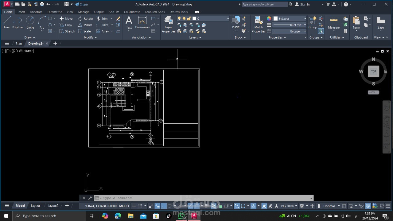The width and height of the screenshot is (393, 221).
Task: Open the Measure utility
Action: tap(334, 23)
